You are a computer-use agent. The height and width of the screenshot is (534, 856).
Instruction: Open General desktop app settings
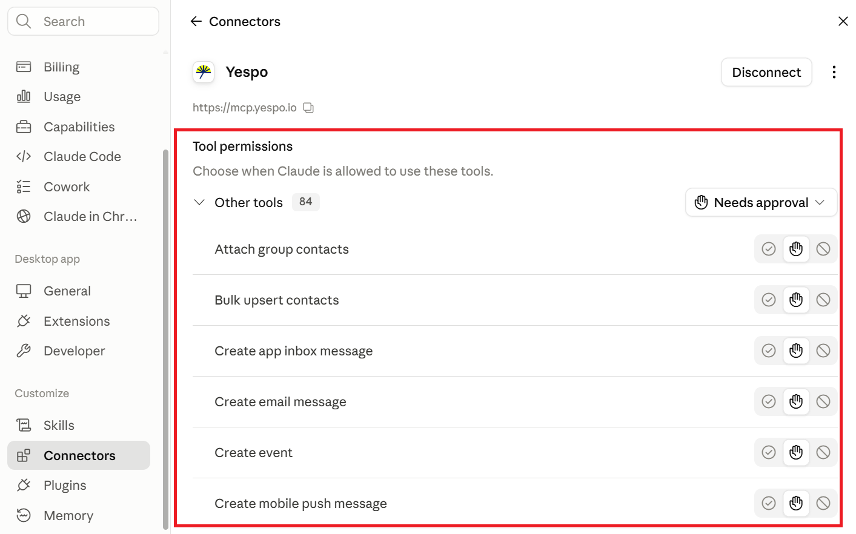coord(79,291)
